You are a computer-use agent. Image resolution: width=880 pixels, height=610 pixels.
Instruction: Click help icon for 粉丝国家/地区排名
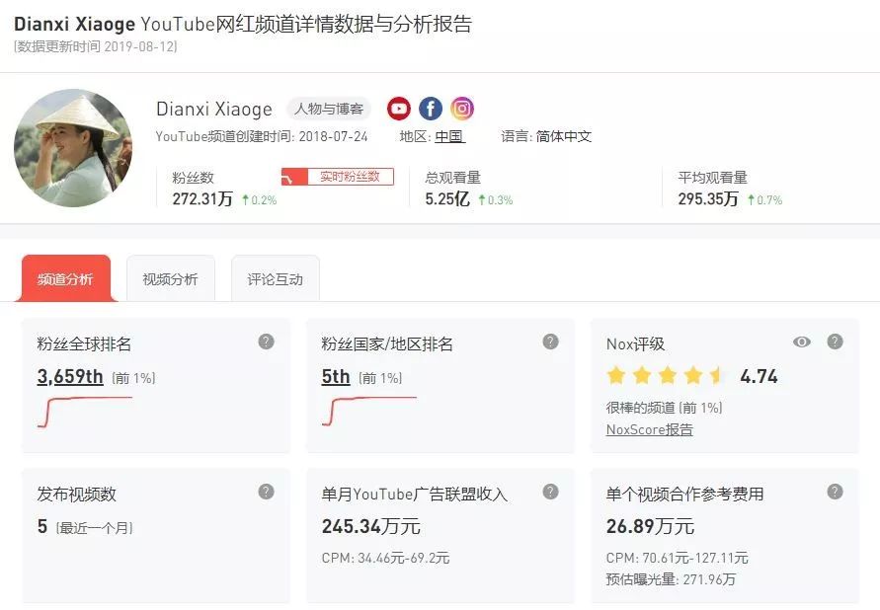(x=550, y=342)
